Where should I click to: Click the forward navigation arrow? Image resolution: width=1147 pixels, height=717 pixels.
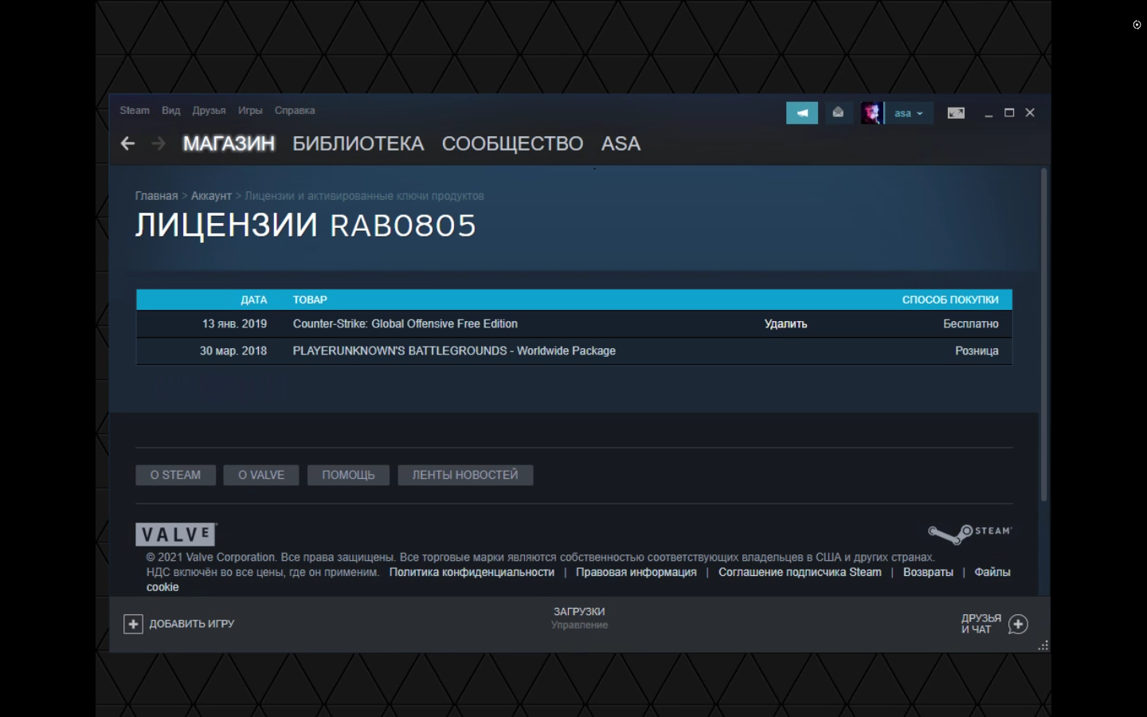click(159, 143)
